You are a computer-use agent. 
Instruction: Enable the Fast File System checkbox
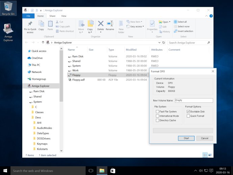(x=157, y=111)
